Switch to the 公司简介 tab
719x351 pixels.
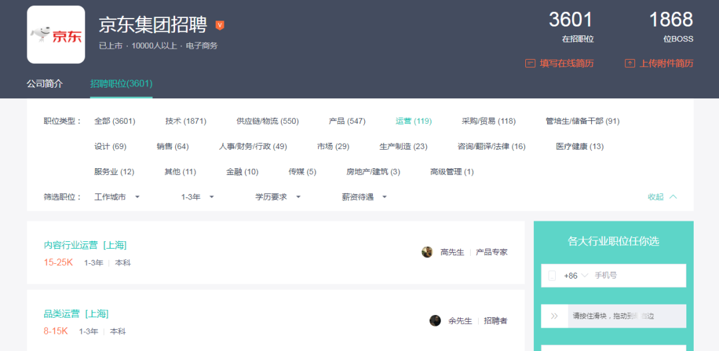click(45, 84)
